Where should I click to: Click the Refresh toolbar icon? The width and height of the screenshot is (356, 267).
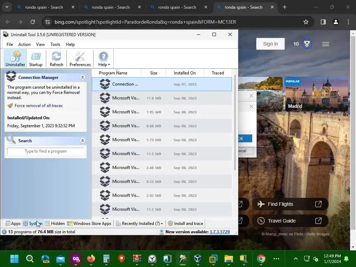[x=56, y=58]
